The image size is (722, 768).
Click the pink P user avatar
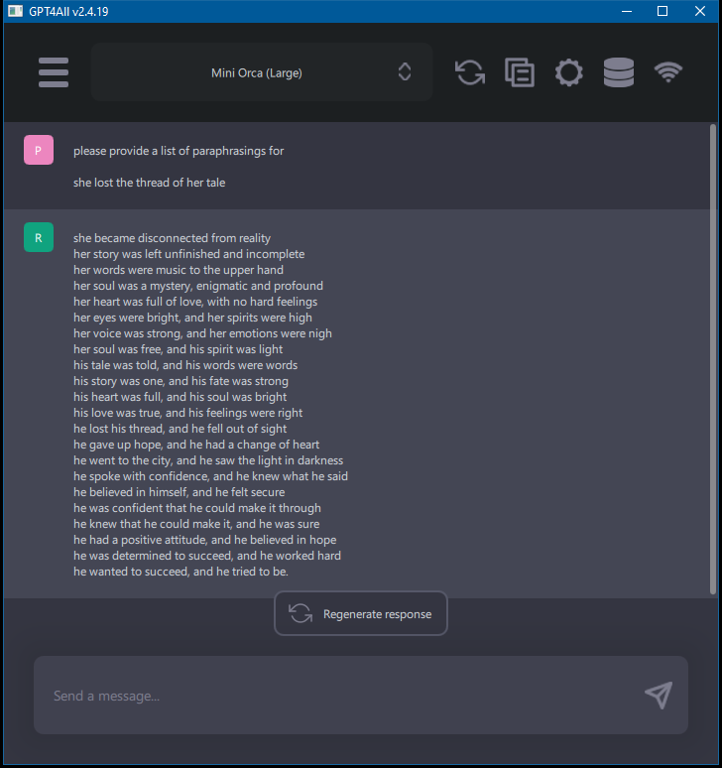(x=38, y=151)
